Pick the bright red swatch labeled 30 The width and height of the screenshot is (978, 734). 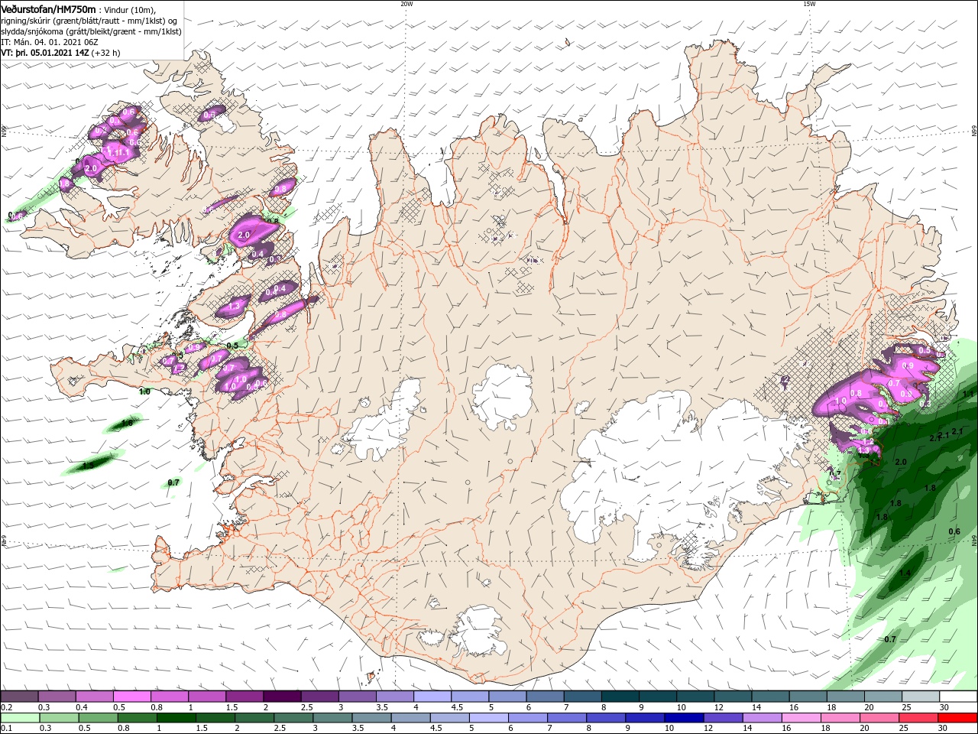[957, 718]
